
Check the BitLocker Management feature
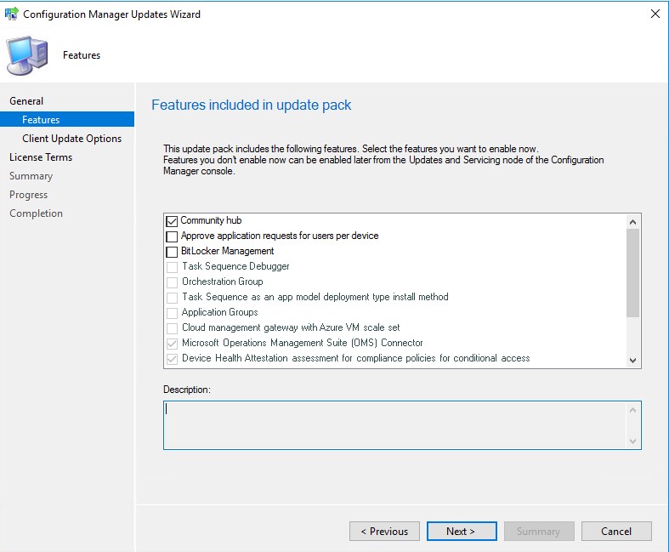coord(173,252)
